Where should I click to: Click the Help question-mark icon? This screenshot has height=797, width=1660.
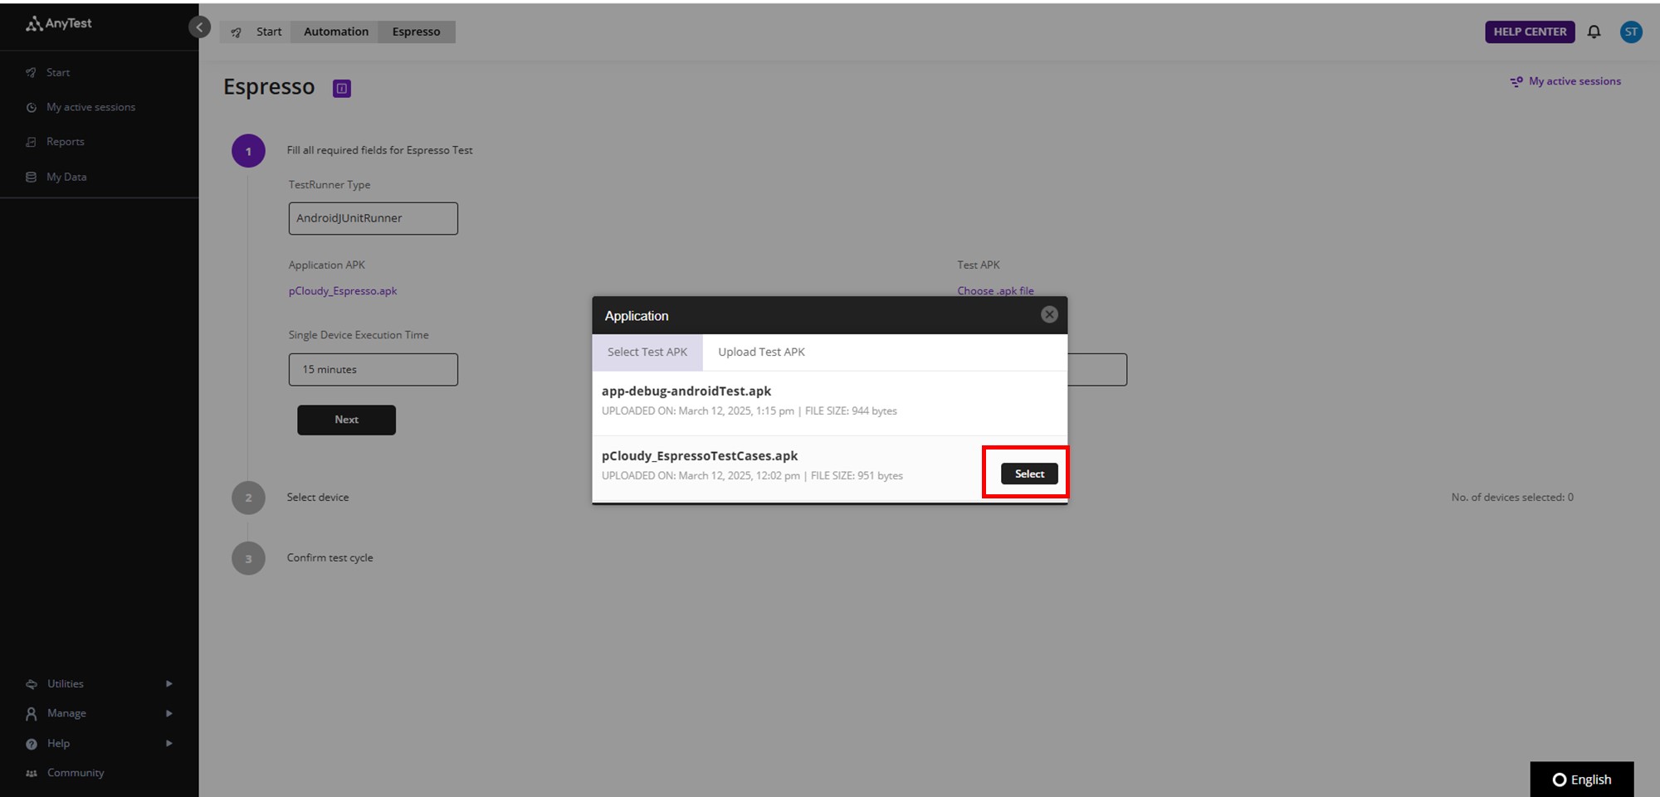(x=32, y=744)
